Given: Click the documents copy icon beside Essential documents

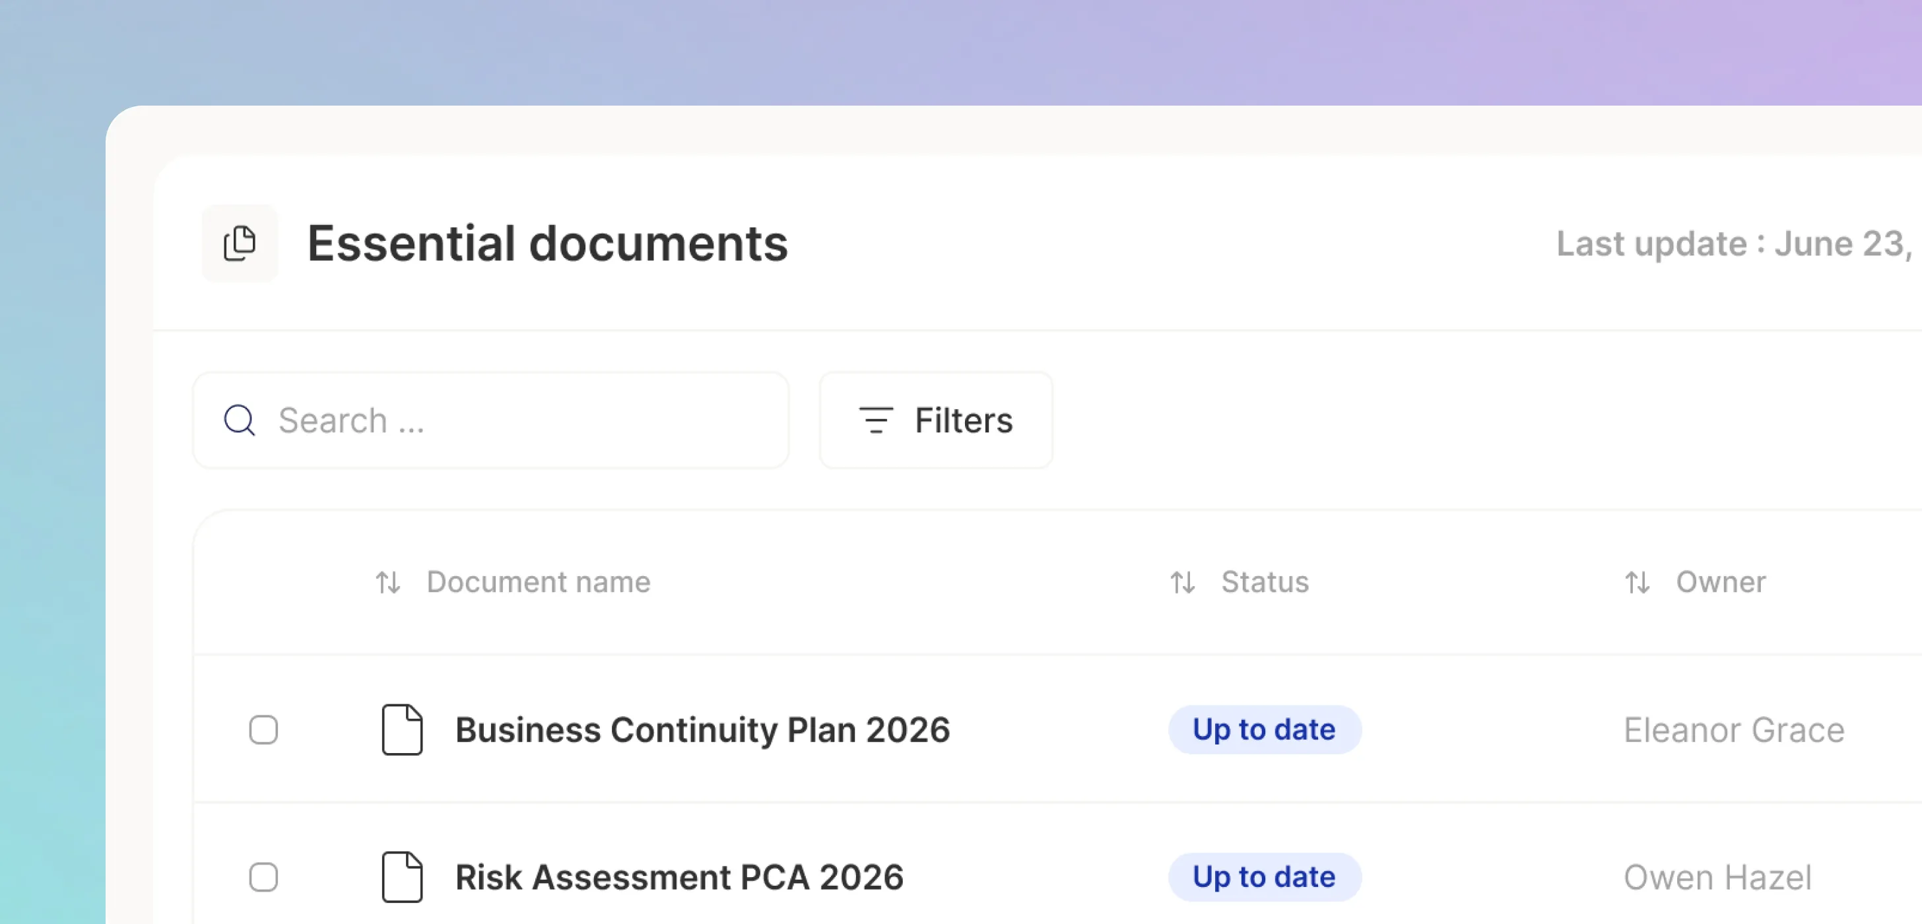Looking at the screenshot, I should pos(240,244).
